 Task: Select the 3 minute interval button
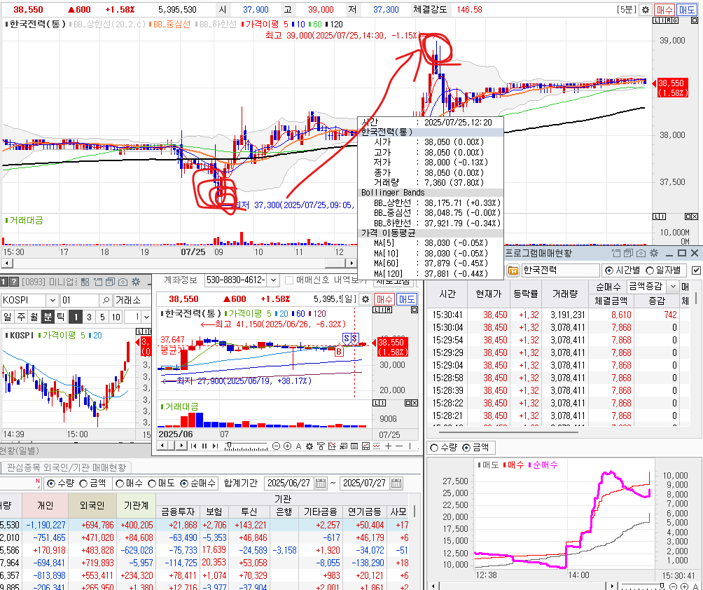click(89, 317)
